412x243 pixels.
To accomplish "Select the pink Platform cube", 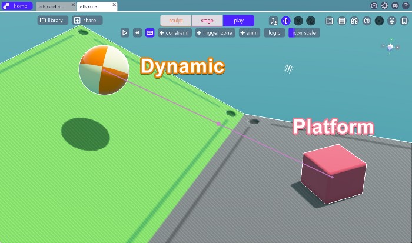I will (333, 175).
